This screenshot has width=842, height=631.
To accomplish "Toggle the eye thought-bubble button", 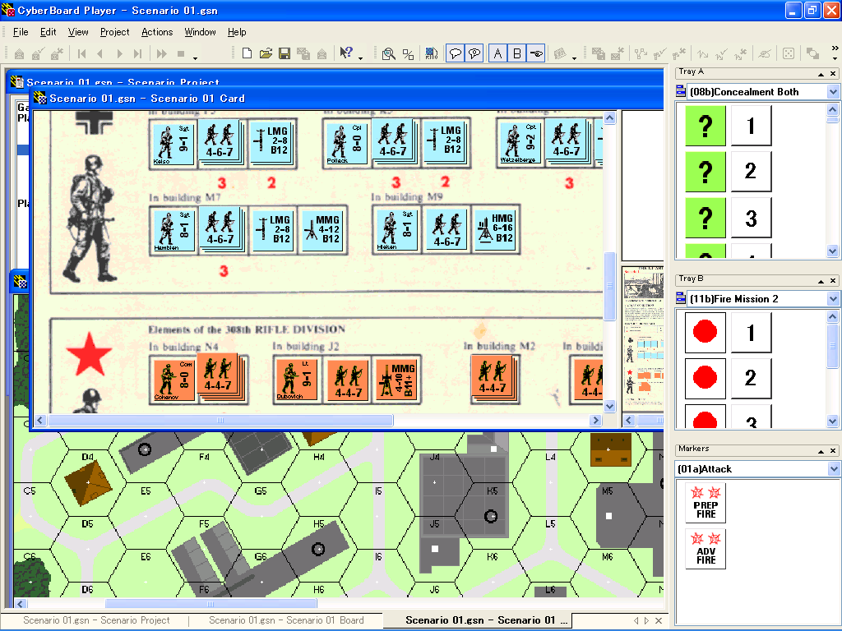I will point(474,53).
